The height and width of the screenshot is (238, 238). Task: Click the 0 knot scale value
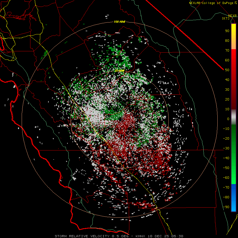tap(228, 119)
